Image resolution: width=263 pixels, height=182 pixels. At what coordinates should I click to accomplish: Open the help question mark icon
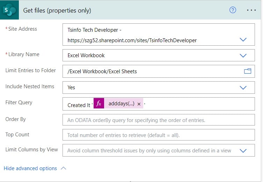pos(233,10)
